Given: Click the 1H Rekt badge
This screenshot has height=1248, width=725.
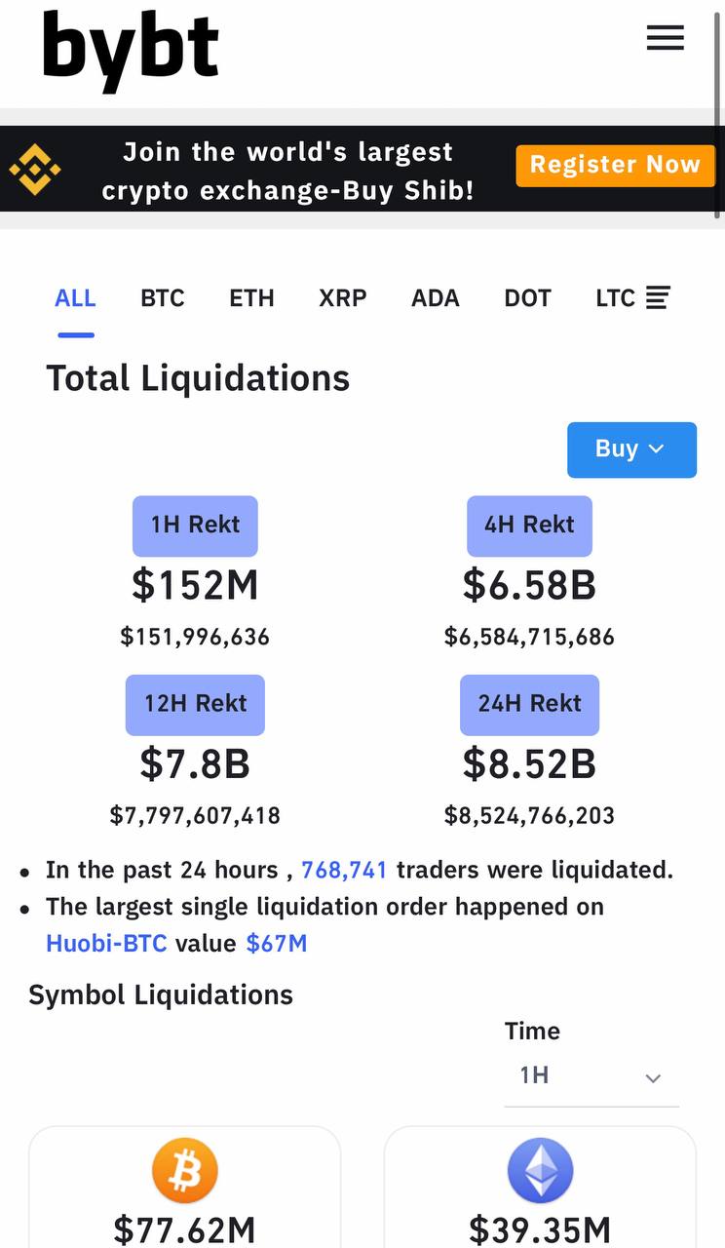Looking at the screenshot, I should pos(195,526).
